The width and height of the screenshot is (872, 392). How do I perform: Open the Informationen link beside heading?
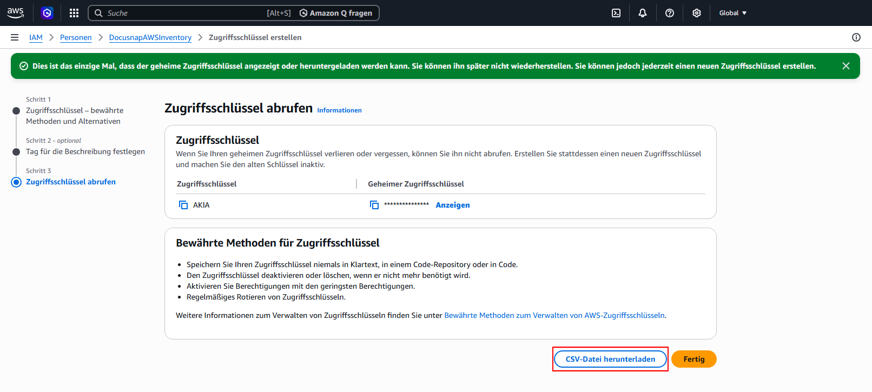(x=339, y=110)
